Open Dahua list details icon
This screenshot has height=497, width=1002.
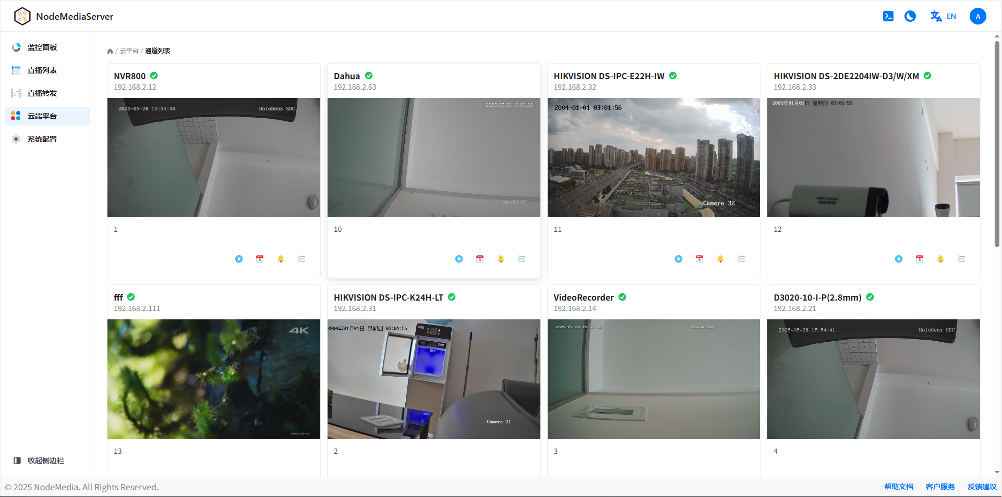[x=522, y=259]
